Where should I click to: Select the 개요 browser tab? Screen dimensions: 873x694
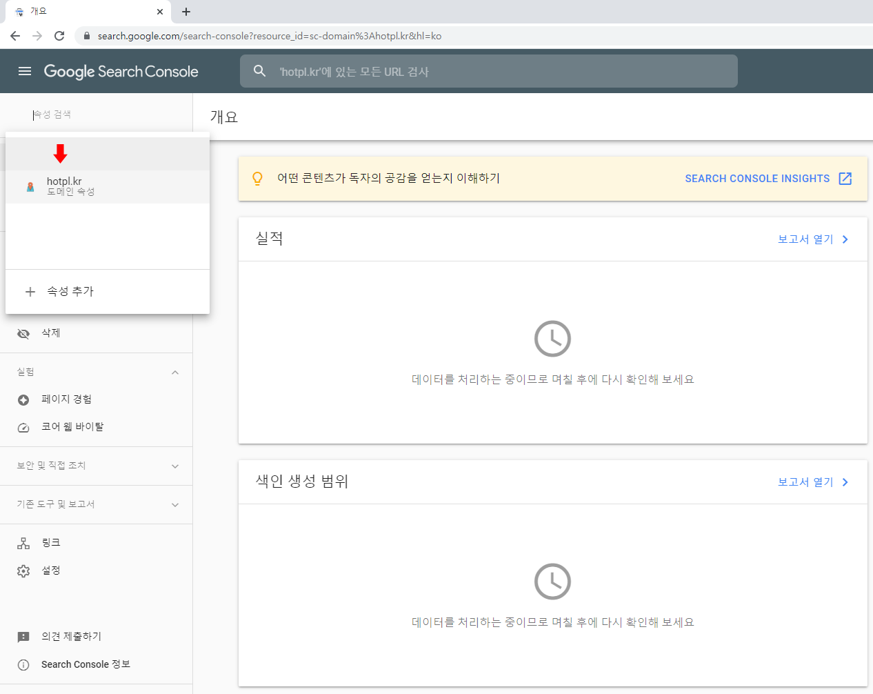[x=88, y=12]
